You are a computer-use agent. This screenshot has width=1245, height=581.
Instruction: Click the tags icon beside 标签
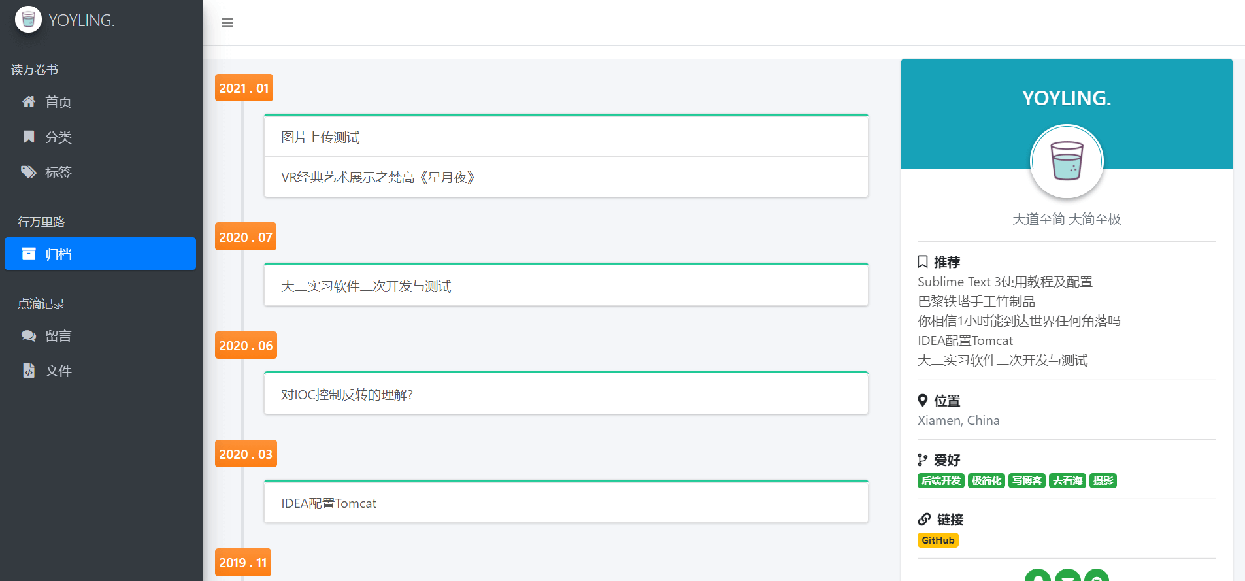[x=29, y=172]
